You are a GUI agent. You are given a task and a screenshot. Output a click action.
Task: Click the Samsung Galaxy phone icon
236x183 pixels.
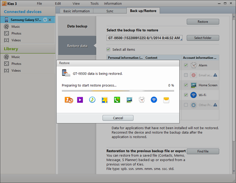[x=6, y=20]
